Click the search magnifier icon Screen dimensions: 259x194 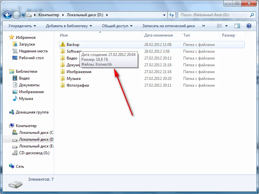tap(252, 15)
